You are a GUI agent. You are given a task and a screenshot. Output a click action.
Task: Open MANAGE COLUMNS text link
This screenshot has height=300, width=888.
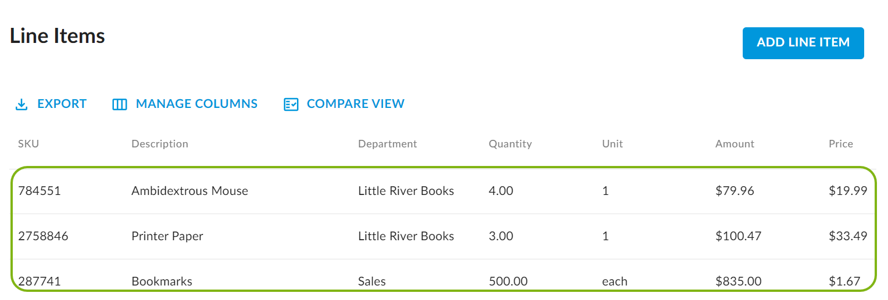tap(196, 104)
